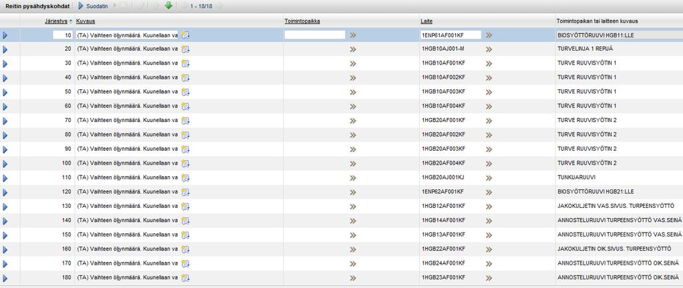
Task: Expand details of row 100
Action: (5, 164)
